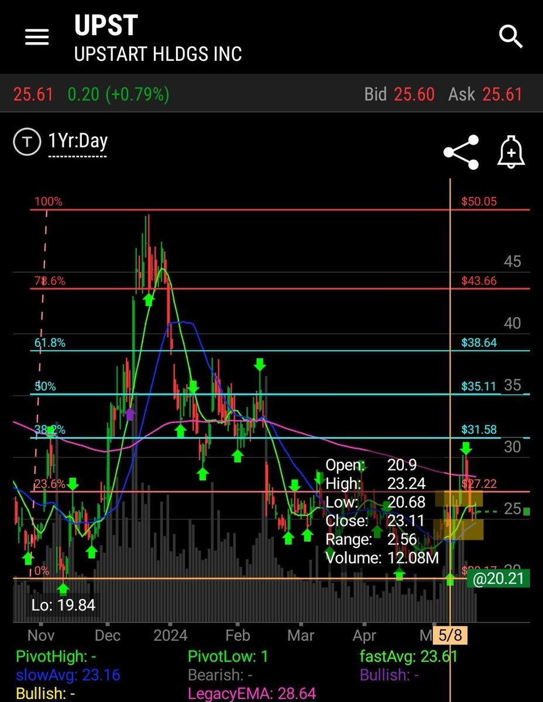Tap the Close: 23.11 data readout

[x=371, y=521]
